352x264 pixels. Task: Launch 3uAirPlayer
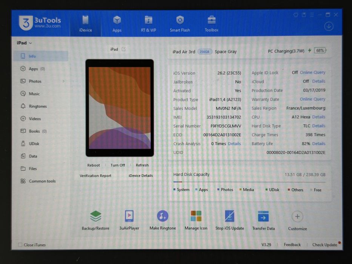(x=129, y=221)
